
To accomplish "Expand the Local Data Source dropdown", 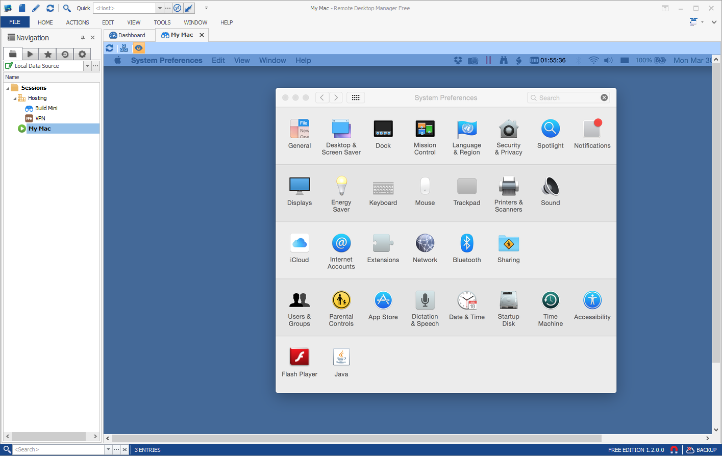I will coord(87,66).
